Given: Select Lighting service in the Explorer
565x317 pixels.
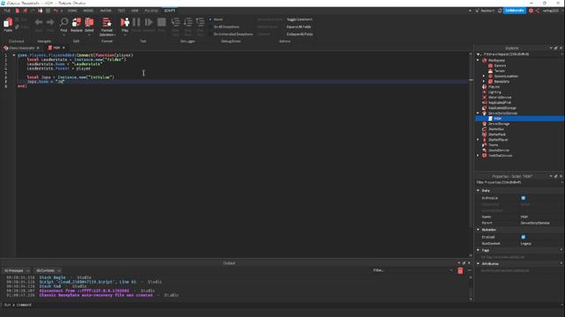Looking at the screenshot, I should click(494, 92).
